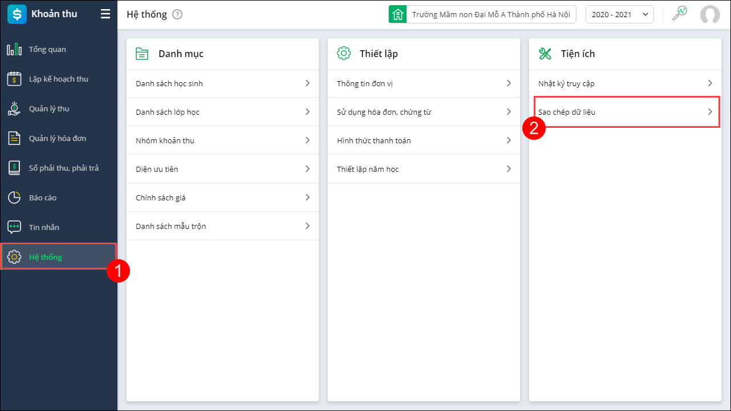Click the Tin nhắn chat bubble icon

pyautogui.click(x=14, y=227)
